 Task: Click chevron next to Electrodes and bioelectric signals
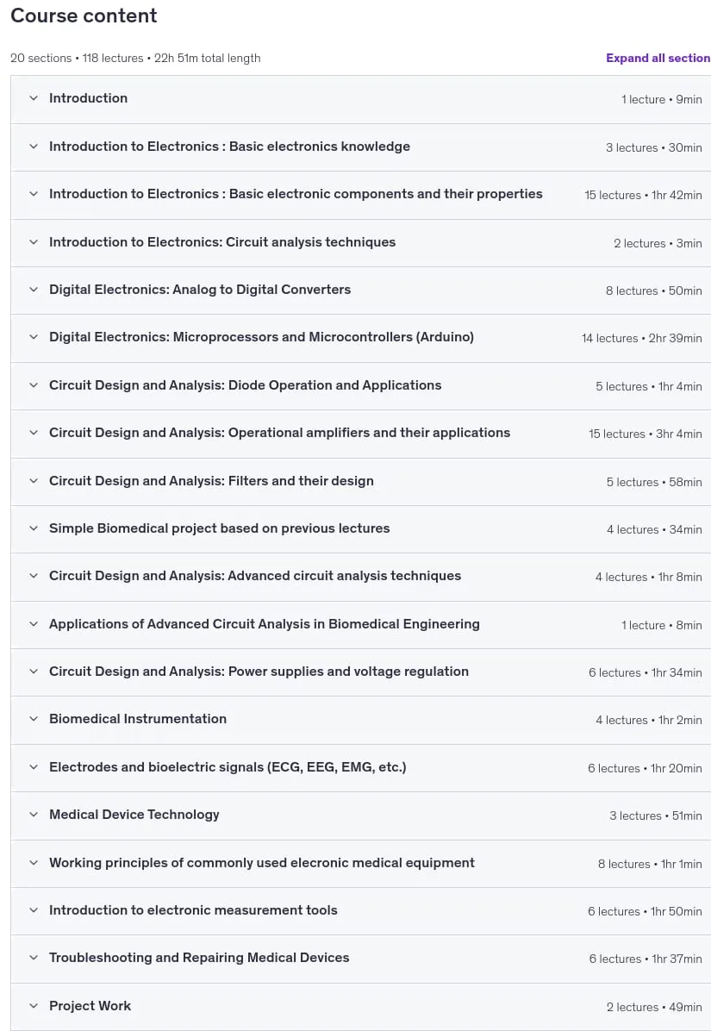34,767
